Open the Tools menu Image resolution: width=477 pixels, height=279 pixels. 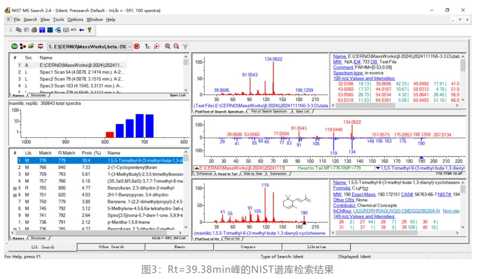click(58, 20)
